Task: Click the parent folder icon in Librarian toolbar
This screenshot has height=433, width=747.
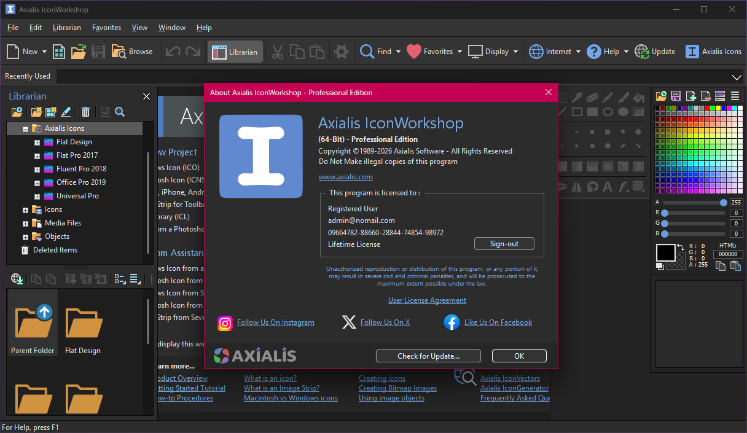Action: coord(17,112)
